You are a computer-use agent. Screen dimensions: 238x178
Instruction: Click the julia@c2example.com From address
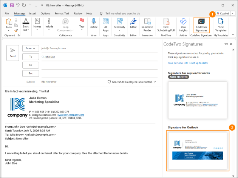pos(54,48)
